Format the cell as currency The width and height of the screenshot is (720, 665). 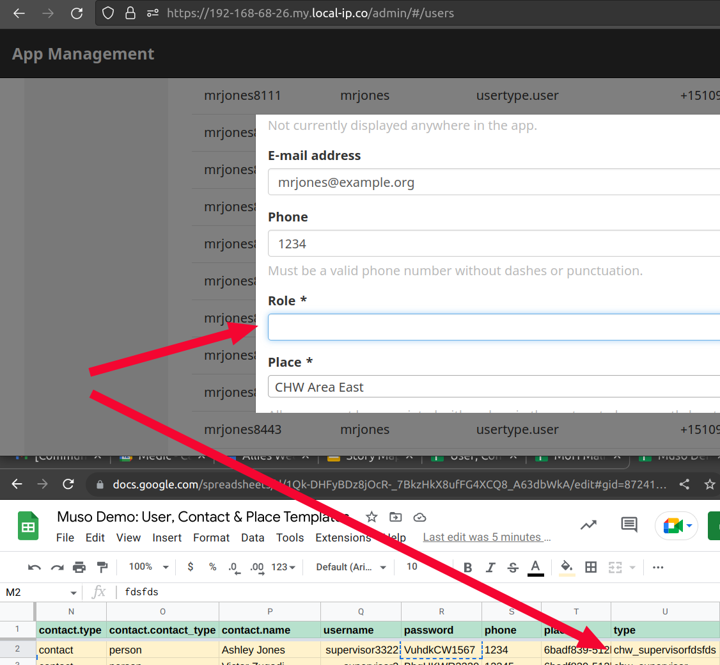tap(191, 567)
